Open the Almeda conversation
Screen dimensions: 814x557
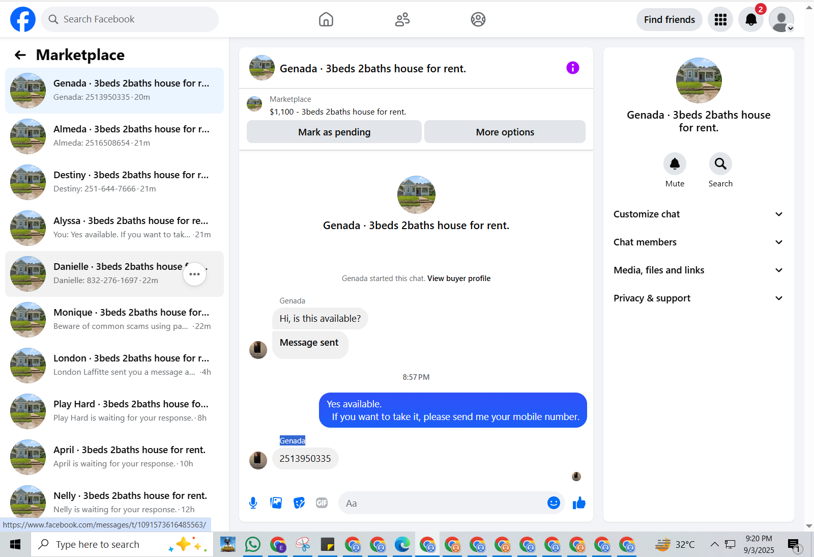coord(114,136)
